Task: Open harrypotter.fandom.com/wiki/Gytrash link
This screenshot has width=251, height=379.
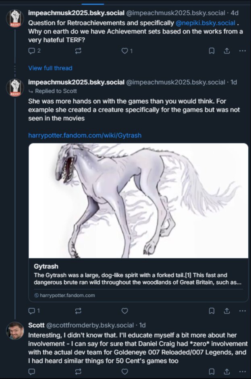Action: [x=85, y=135]
